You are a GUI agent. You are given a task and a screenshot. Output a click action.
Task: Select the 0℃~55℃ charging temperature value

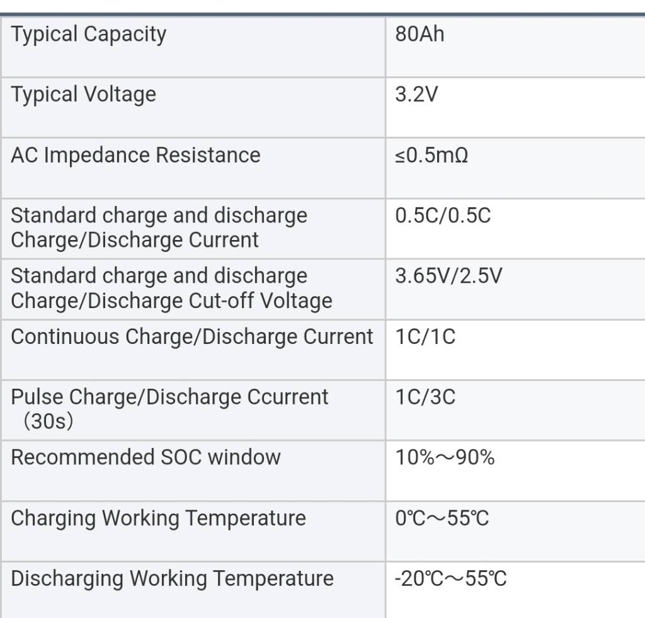click(442, 518)
